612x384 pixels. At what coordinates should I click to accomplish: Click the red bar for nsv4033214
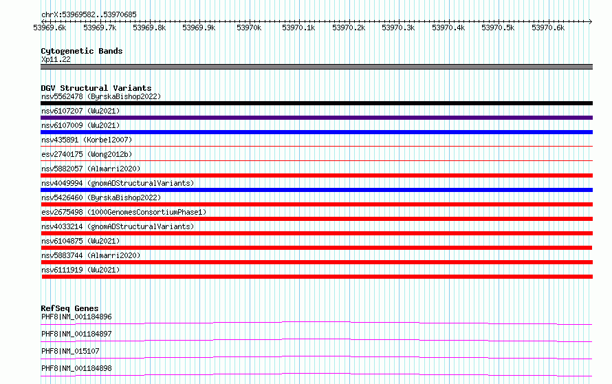click(316, 233)
